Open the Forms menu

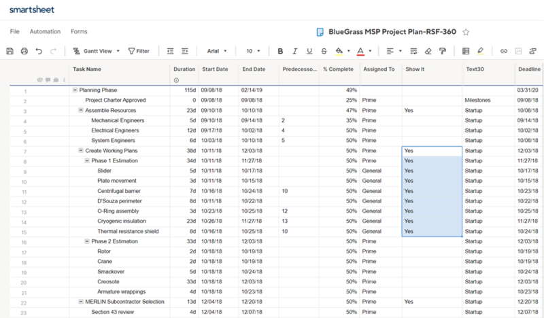(79, 31)
